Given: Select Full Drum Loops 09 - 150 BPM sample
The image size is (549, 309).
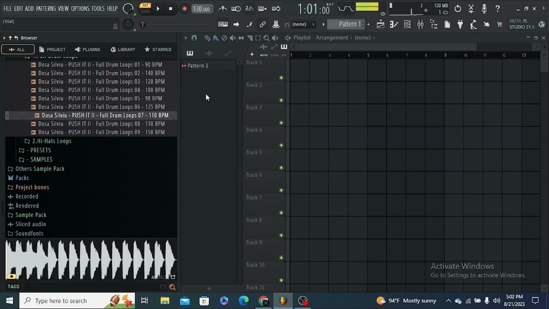Looking at the screenshot, I should tap(98, 132).
